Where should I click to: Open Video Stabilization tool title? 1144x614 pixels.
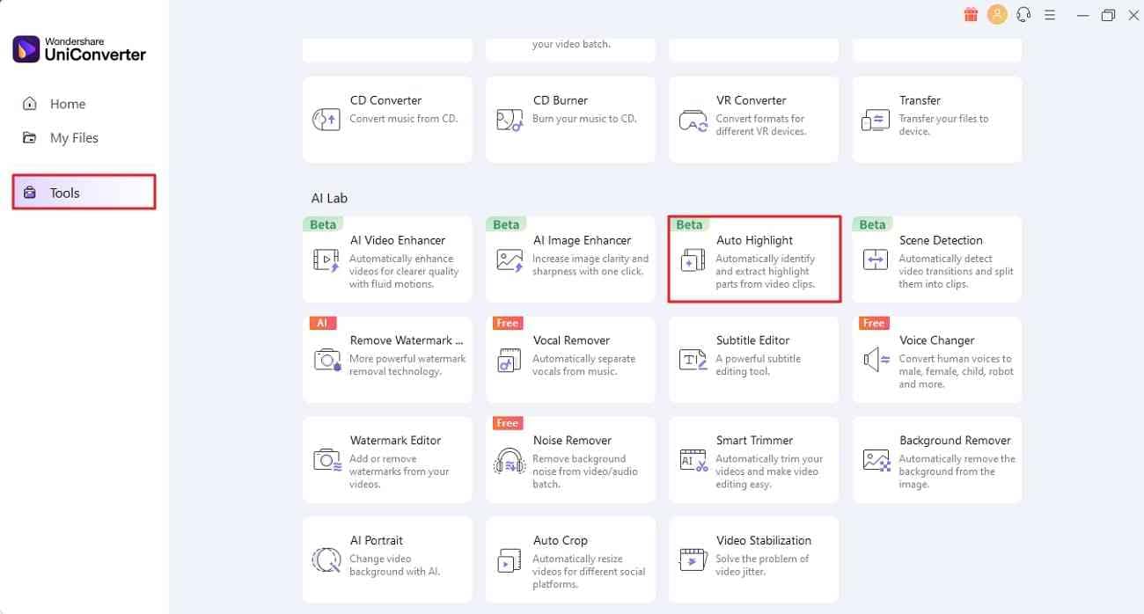(x=764, y=540)
